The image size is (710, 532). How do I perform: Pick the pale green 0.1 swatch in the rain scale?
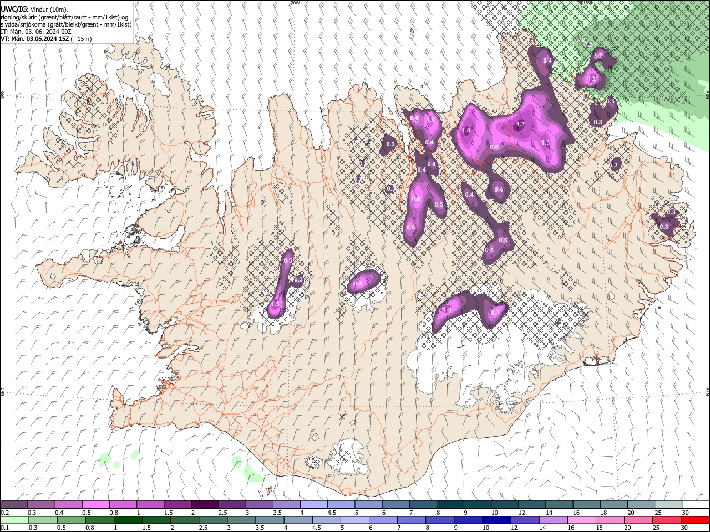[x=14, y=520]
